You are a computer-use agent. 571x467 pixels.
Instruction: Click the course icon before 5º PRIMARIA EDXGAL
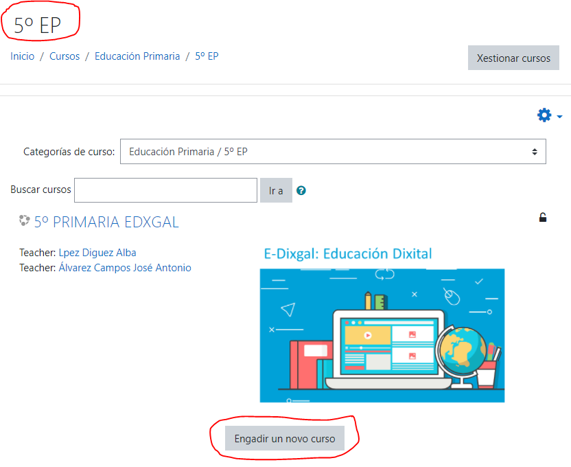pos(25,221)
